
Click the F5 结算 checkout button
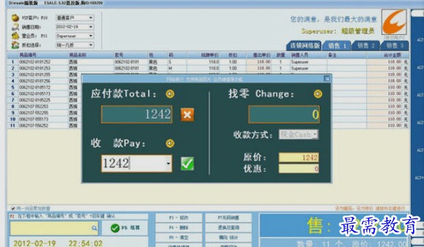pyautogui.click(x=125, y=228)
